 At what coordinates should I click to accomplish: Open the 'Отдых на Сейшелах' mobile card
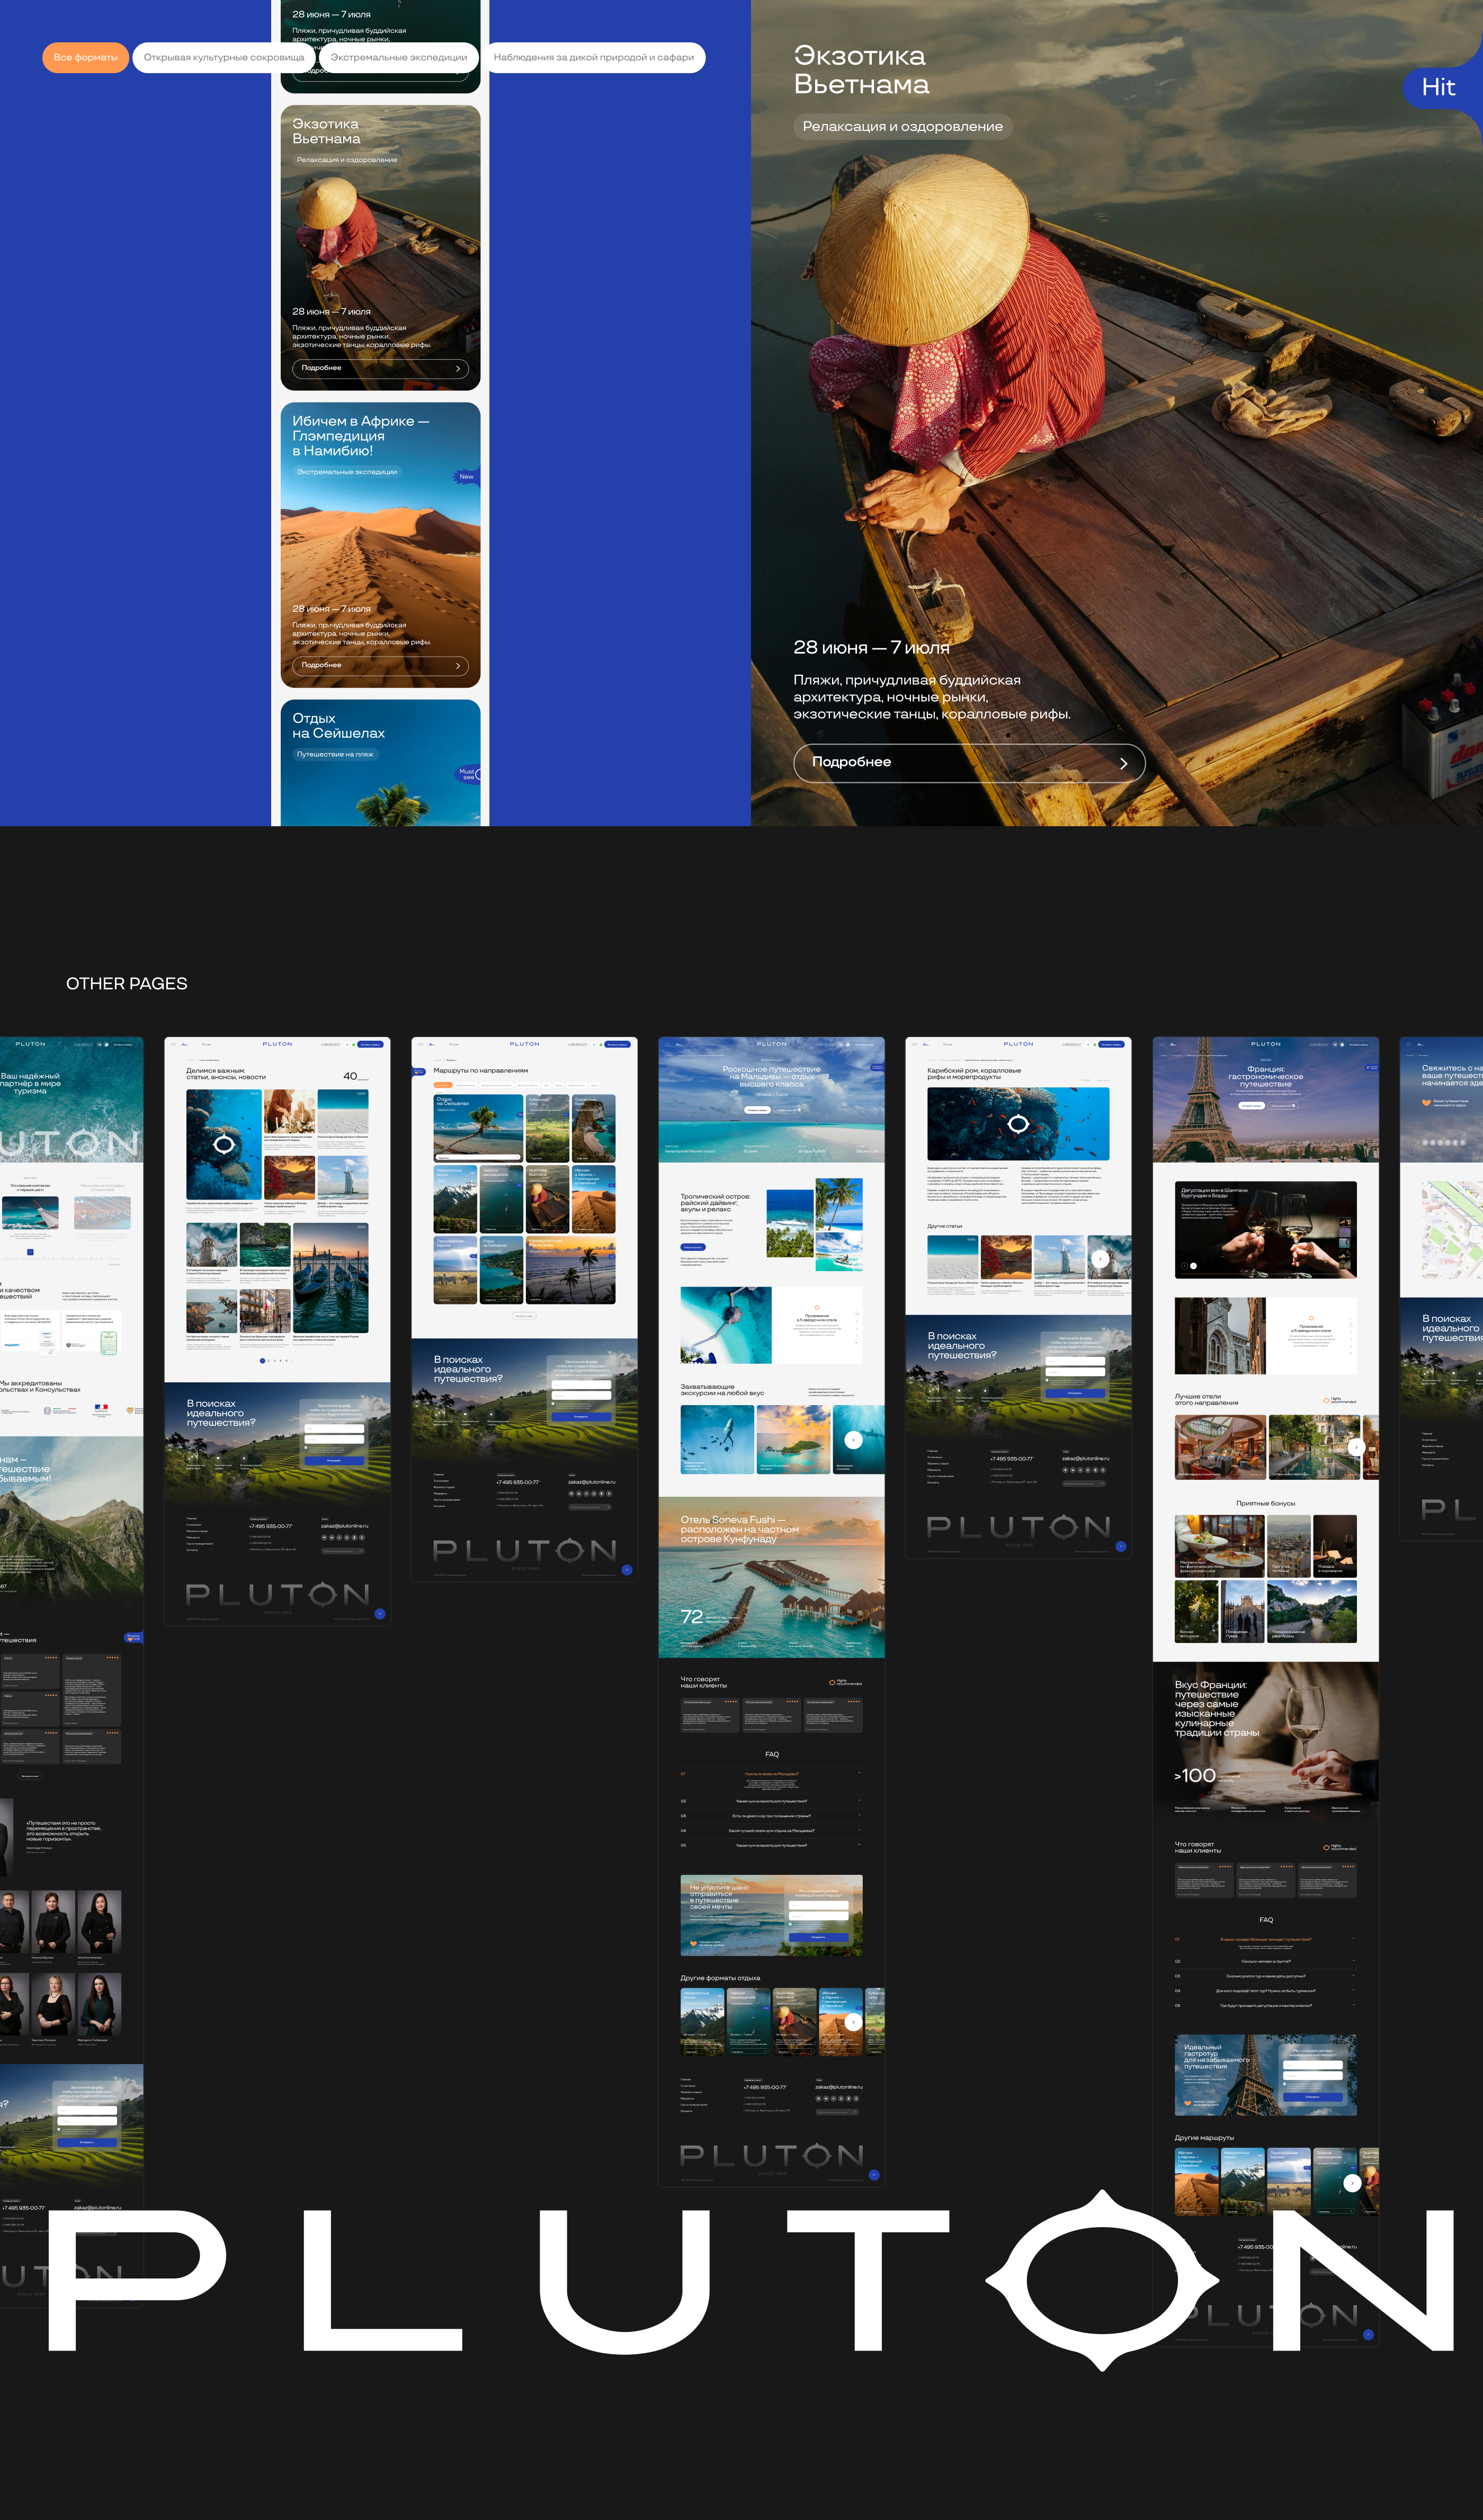click(380, 762)
